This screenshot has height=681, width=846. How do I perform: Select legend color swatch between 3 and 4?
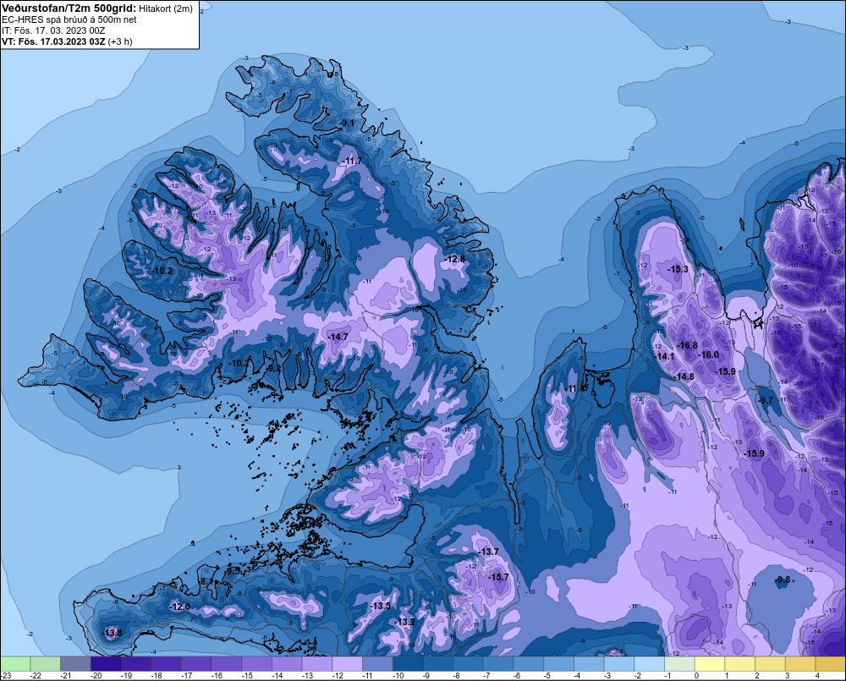[800, 663]
